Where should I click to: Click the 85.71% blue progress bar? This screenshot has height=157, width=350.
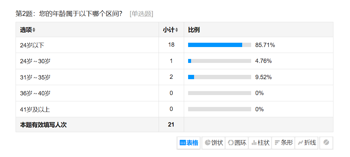(x=215, y=45)
